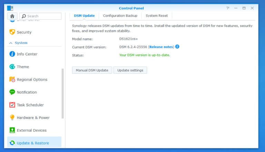The height and width of the screenshot is (152, 265).
Task: Select Security in sidebar
Action: [24, 32]
